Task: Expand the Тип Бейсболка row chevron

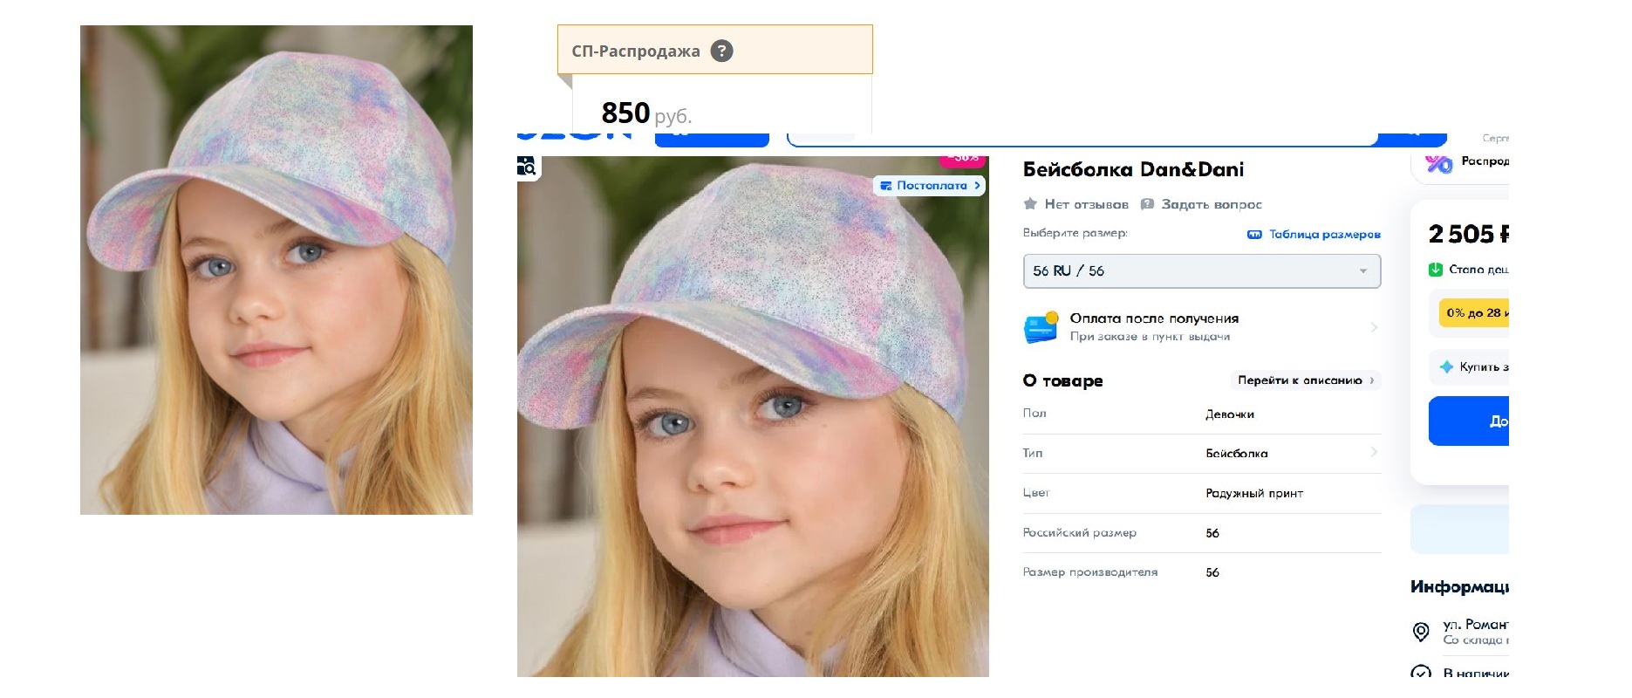Action: pos(1374,453)
